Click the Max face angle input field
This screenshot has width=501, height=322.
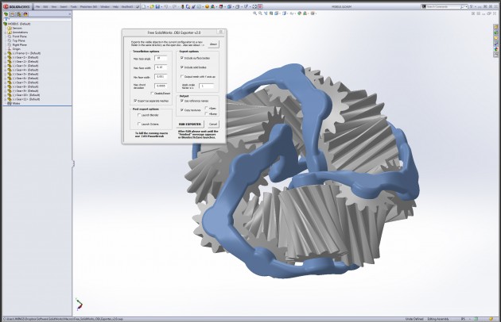tap(161, 58)
